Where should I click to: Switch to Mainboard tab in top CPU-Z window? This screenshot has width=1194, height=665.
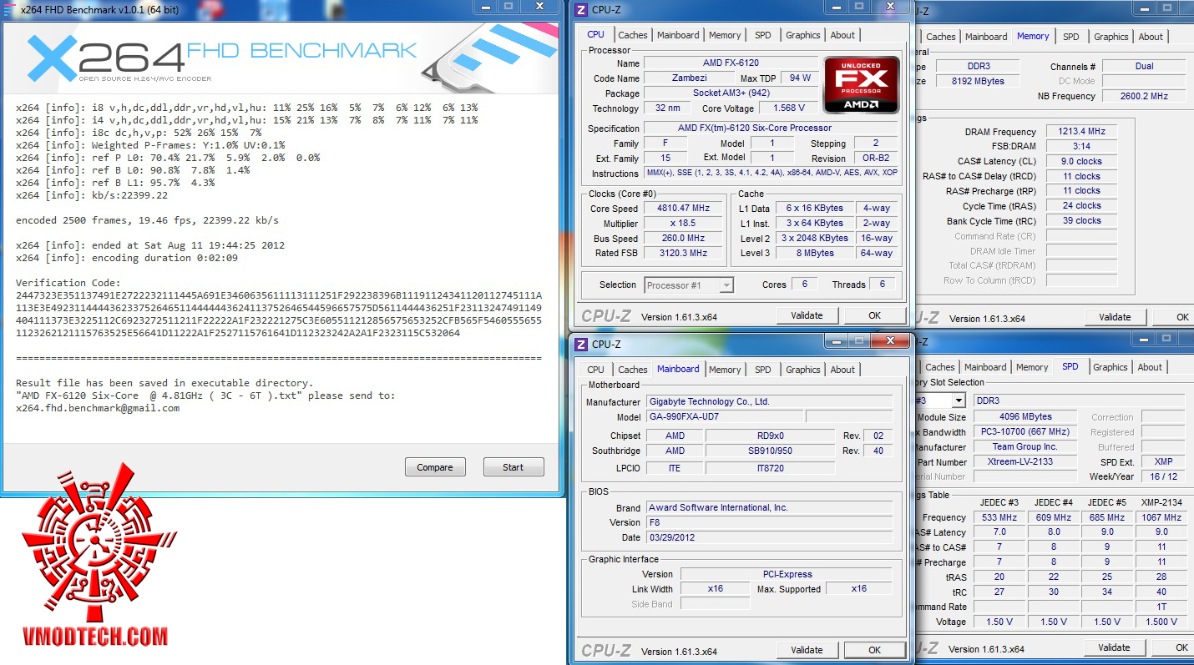pos(678,35)
